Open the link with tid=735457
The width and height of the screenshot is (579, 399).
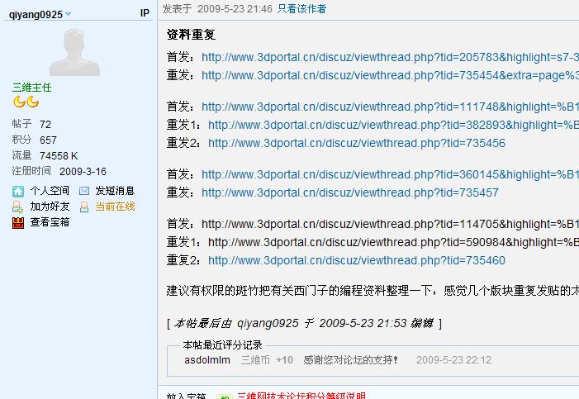point(350,192)
